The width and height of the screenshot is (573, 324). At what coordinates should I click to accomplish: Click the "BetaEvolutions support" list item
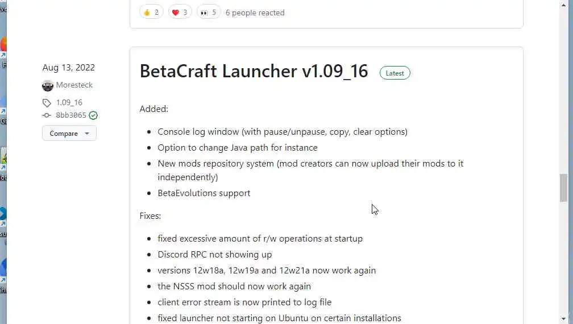coord(204,193)
